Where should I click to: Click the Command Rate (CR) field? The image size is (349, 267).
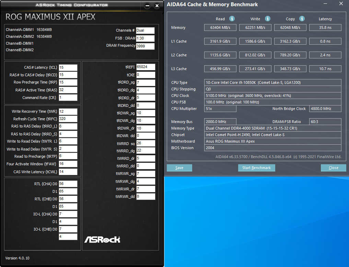(68, 98)
